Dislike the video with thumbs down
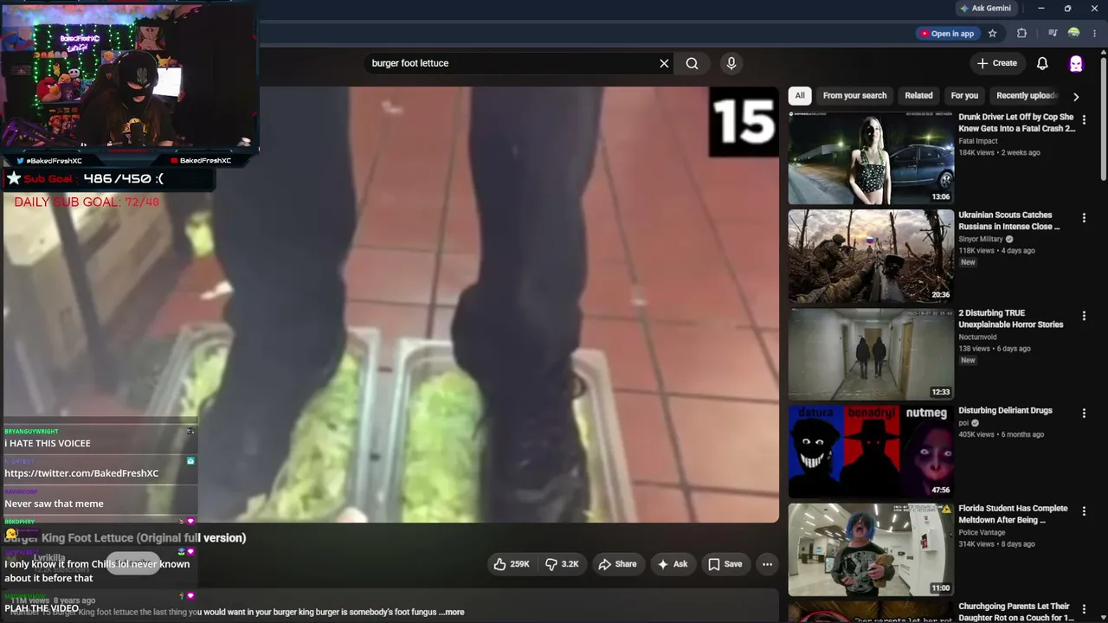 561,564
